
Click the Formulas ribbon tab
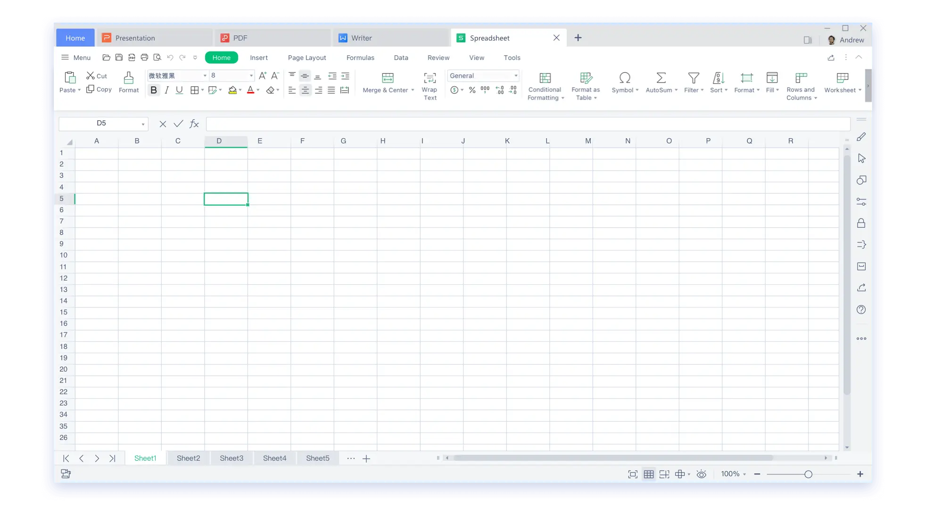coord(361,58)
